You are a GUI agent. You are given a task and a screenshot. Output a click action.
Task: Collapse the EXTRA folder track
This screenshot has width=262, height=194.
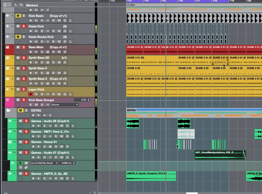click(x=9, y=111)
